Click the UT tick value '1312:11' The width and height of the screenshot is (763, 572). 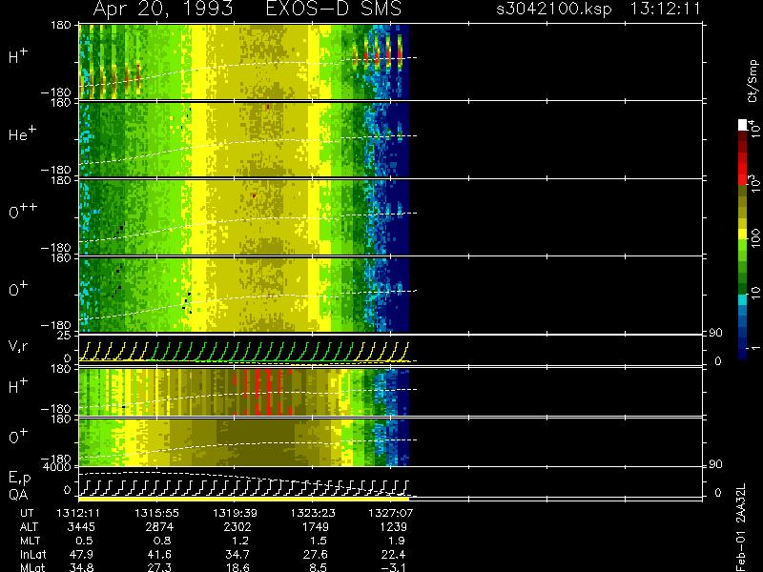pyautogui.click(x=79, y=513)
